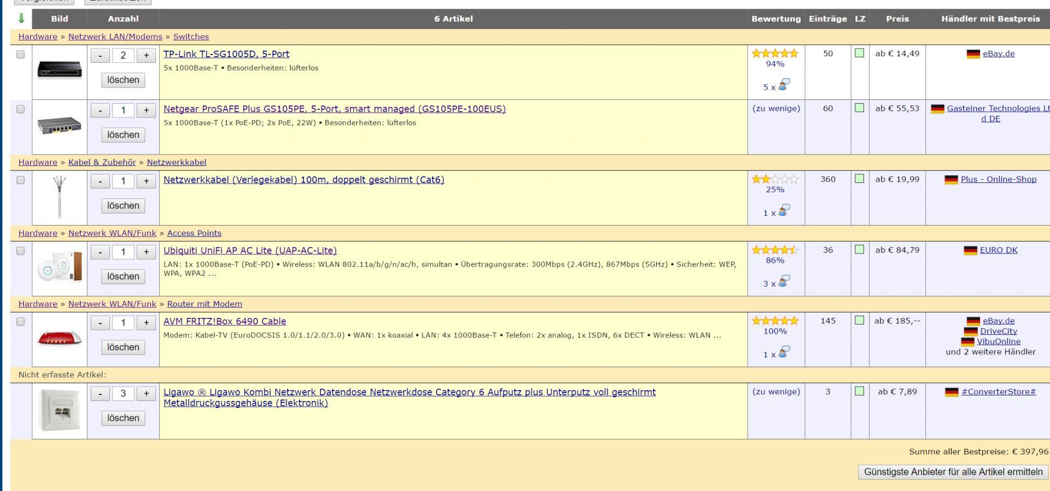The image size is (1050, 491).
Task: Sort by Händler mit Bestpreis header
Action: (990, 19)
